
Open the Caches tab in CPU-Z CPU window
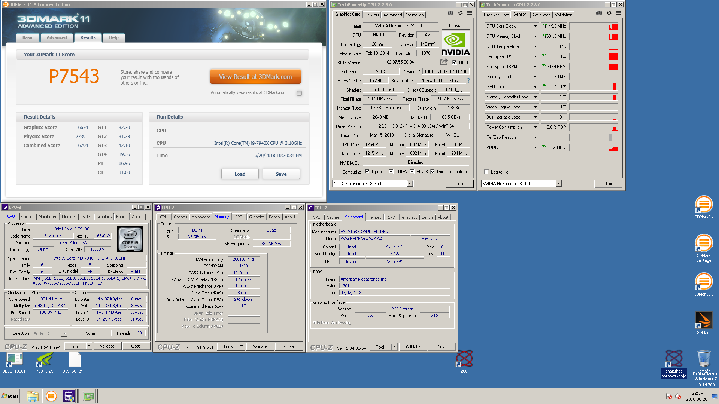27,217
